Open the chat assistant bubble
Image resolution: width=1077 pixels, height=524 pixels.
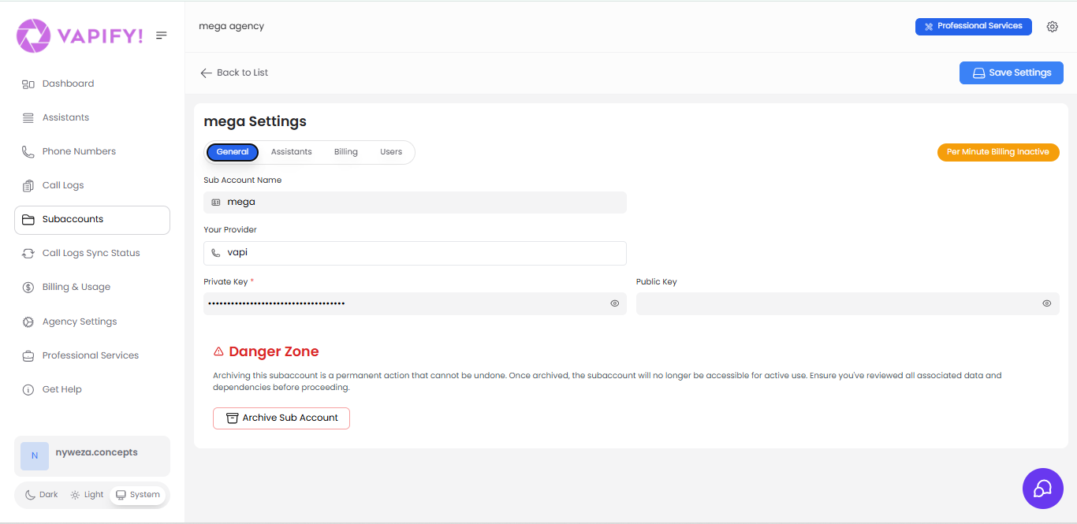pos(1042,489)
